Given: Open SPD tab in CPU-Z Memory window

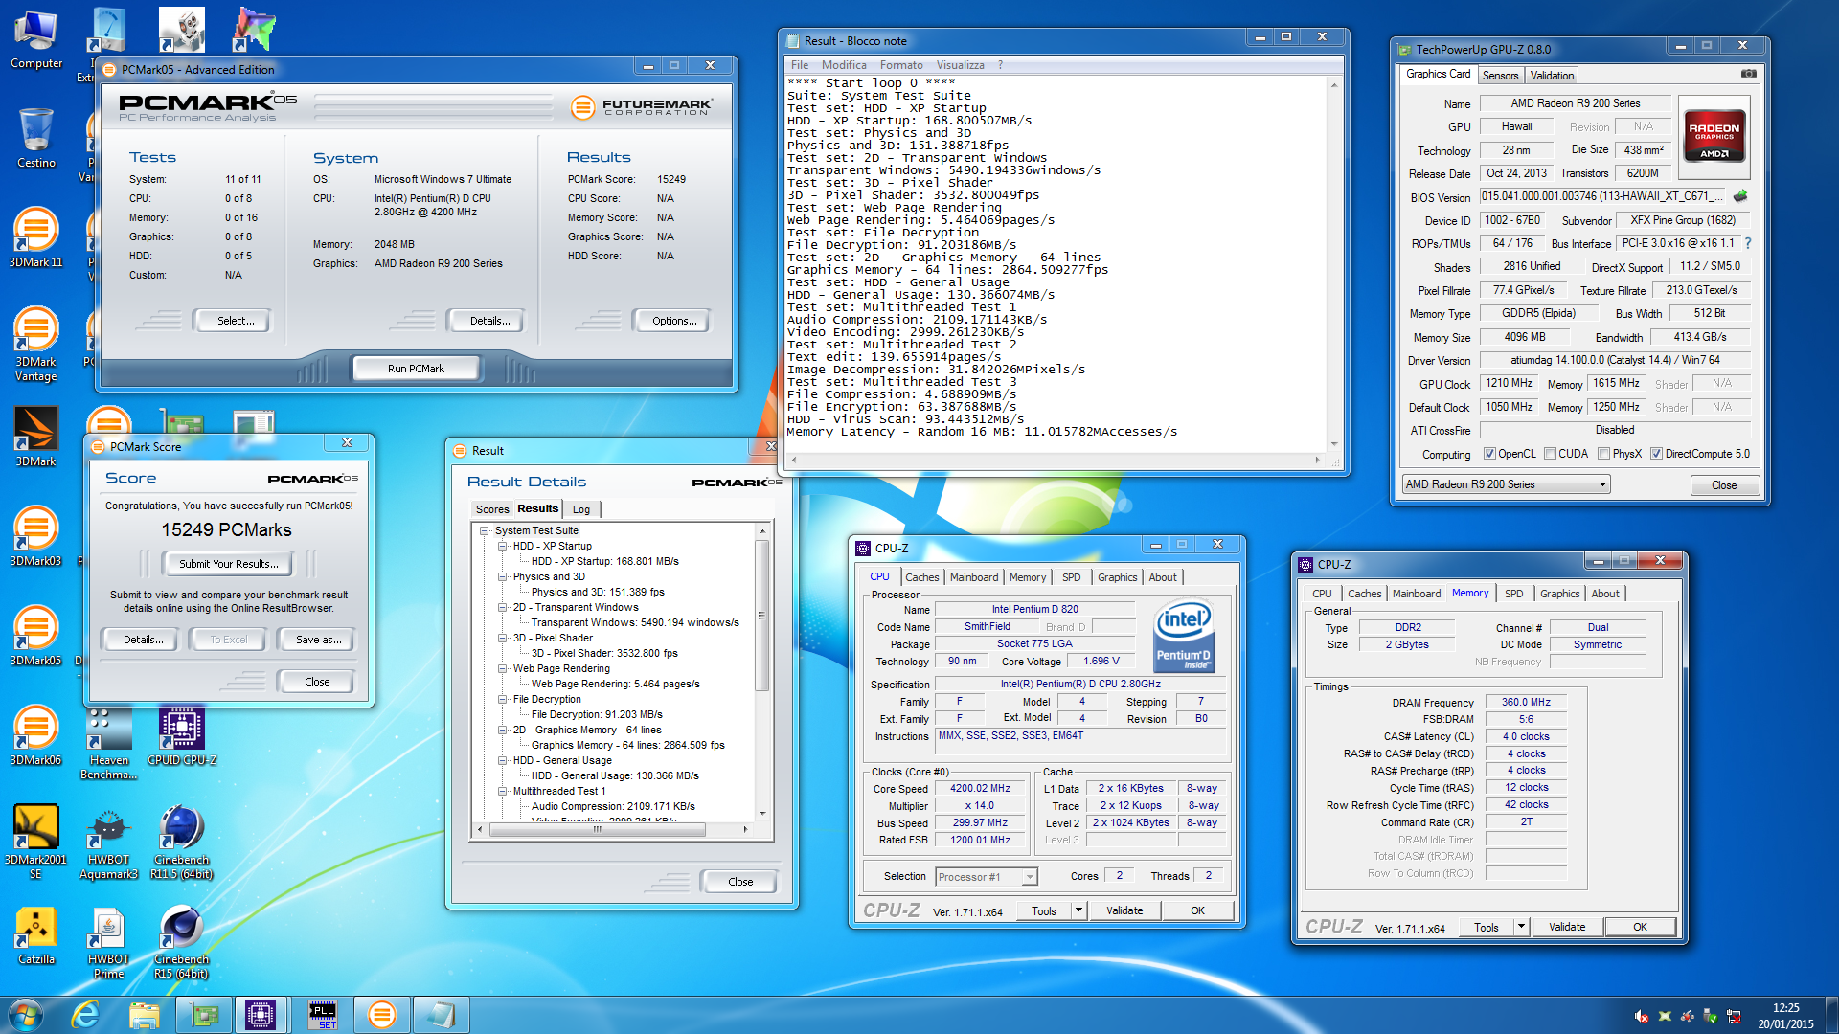Looking at the screenshot, I should (x=1513, y=594).
